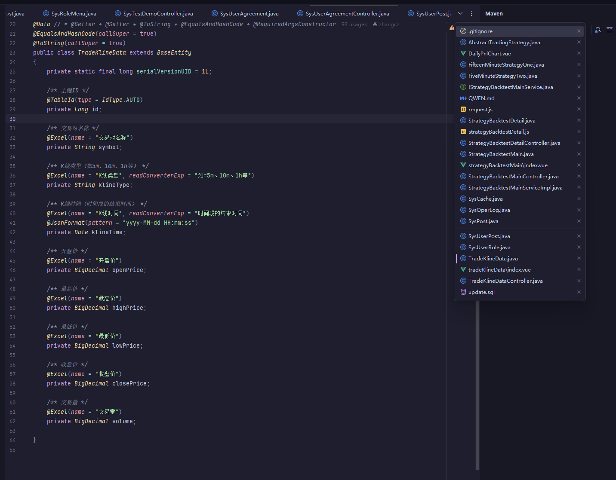This screenshot has width=616, height=480.
Task: Close AbstractTradingStrategy.java in the list
Action: pos(579,43)
